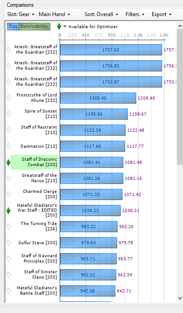Toggle optimizer diamond for Damnation

[x=8, y=146]
